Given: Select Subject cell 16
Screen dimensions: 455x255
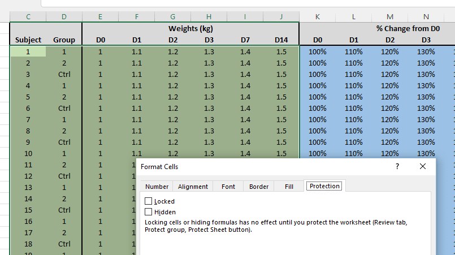Looking at the screenshot, I should [28, 221].
